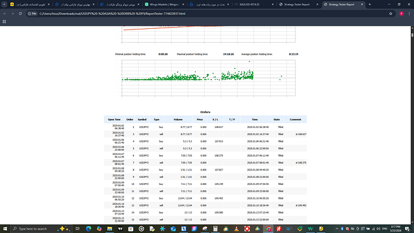
Task: Close the XAUUSD tab
Action: [273, 4]
